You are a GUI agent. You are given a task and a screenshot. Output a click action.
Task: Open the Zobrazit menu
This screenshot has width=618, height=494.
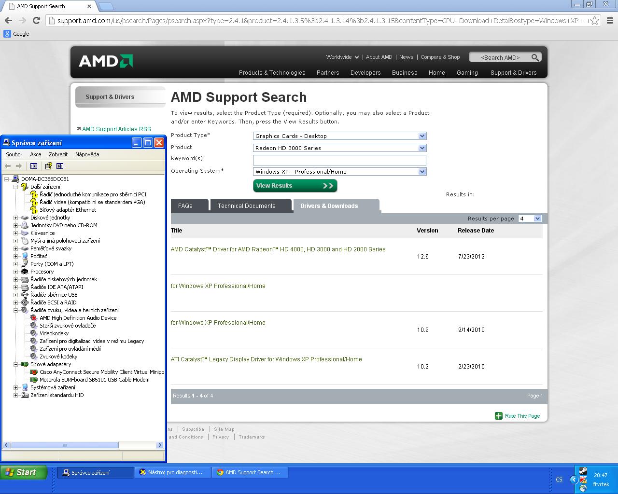(58, 154)
